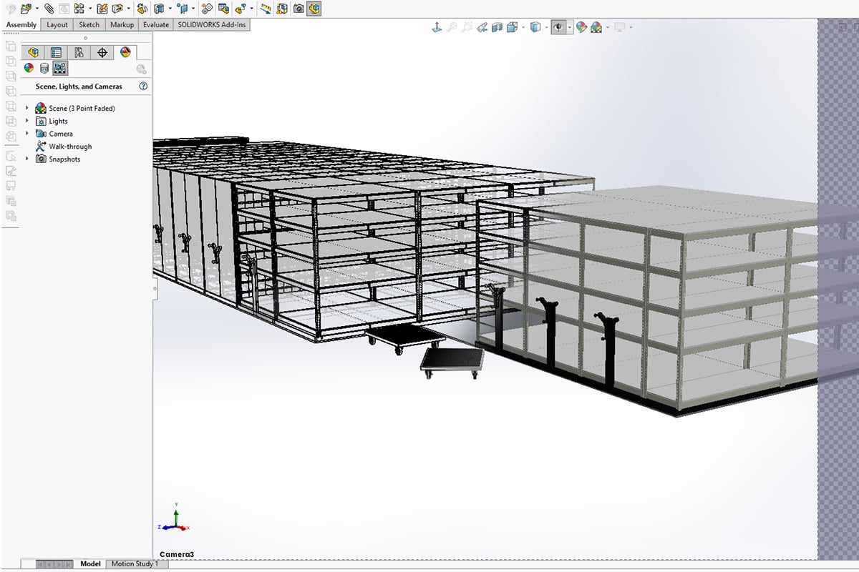The height and width of the screenshot is (572, 859).
Task: Click the ruler with arrow toolbar icon
Action: coord(266,9)
